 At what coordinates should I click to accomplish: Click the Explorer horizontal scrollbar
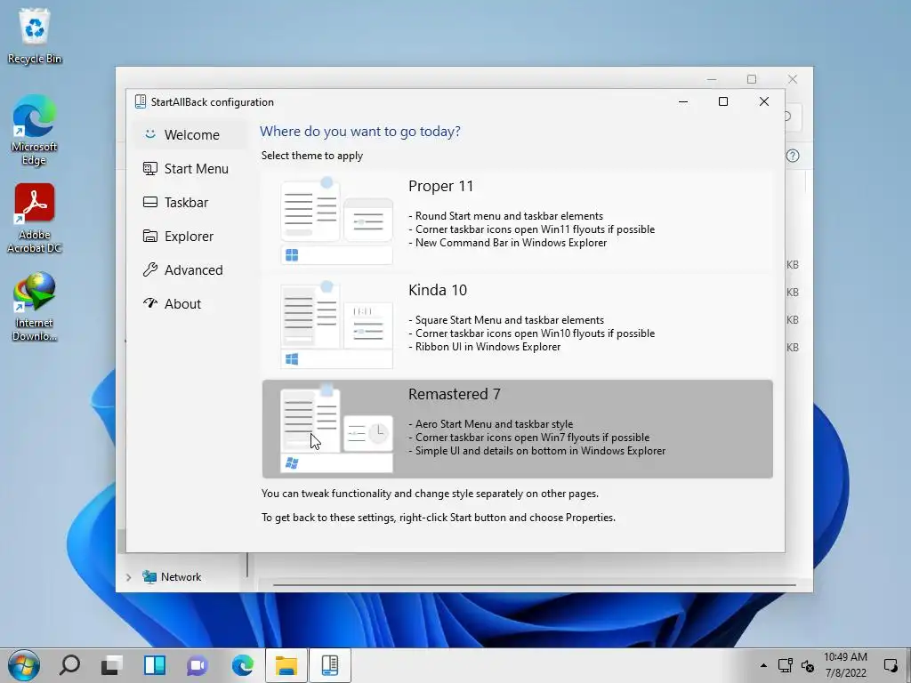point(534,585)
